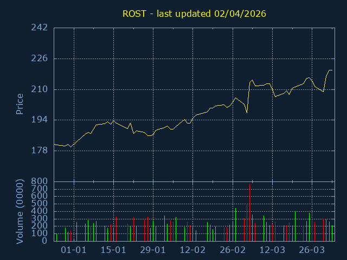Screen dimensions: 347x260
Task: Click the tallest red volume bar
Action: click(x=249, y=212)
